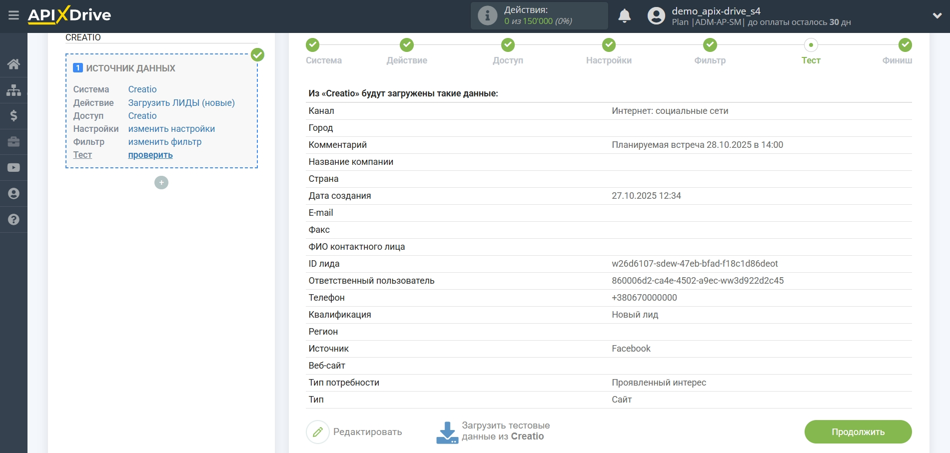Viewport: 950px width, 453px height.
Task: Select the phone number +380670000000
Action: (x=644, y=298)
